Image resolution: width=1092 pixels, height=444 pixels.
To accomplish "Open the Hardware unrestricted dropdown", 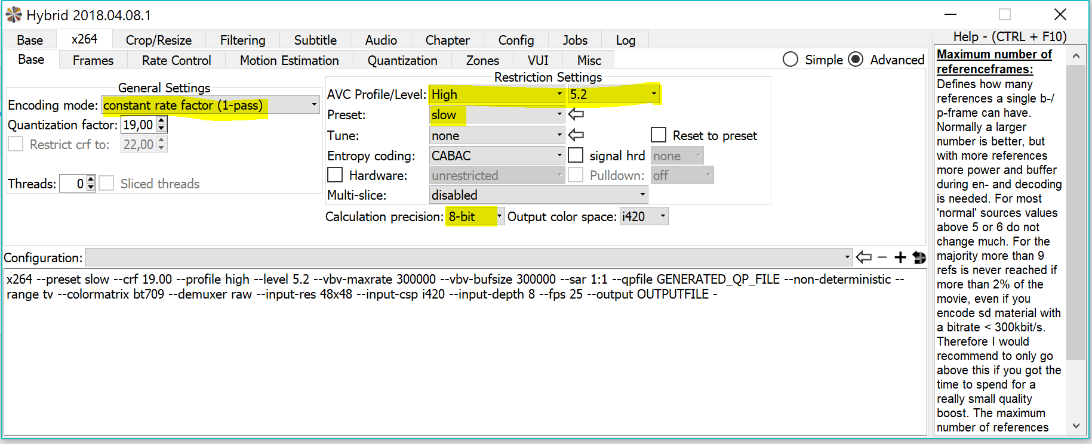I will point(497,175).
